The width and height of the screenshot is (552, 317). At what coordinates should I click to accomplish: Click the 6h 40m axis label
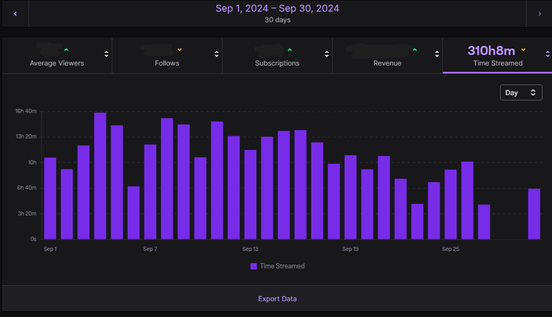[27, 188]
